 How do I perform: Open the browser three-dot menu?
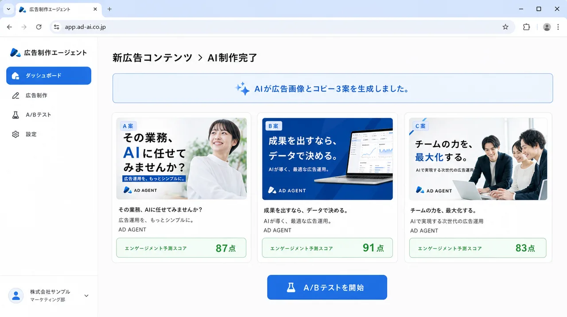click(558, 27)
